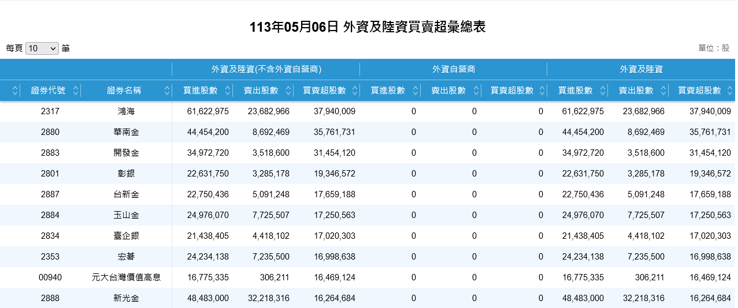738x308 pixels.
Task: Sort by 賣出股數 under 外資及陸資(不含外資自營商)
Action: [288, 91]
